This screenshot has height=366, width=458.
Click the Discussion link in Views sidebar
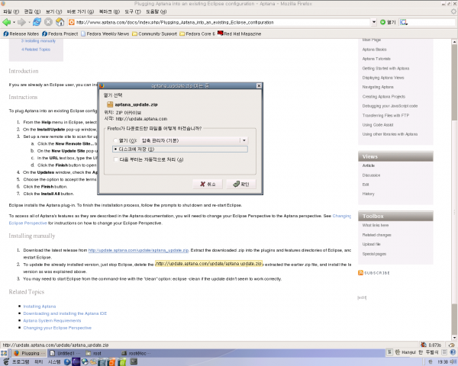click(x=371, y=175)
